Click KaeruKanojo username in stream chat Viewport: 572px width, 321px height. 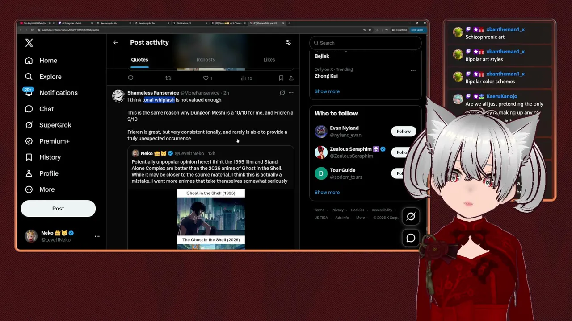(x=501, y=96)
